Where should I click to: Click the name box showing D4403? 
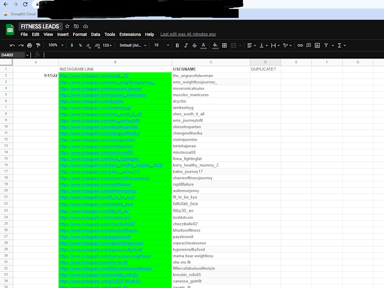[12, 55]
